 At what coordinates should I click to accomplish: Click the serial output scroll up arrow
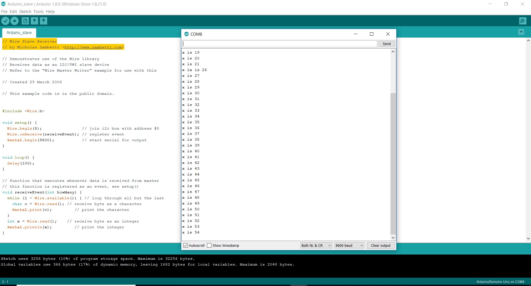(393, 52)
